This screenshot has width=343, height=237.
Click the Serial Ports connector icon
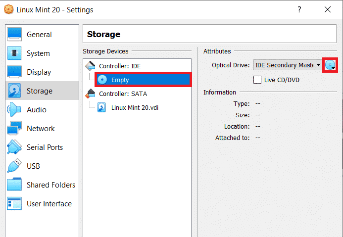[x=14, y=147]
